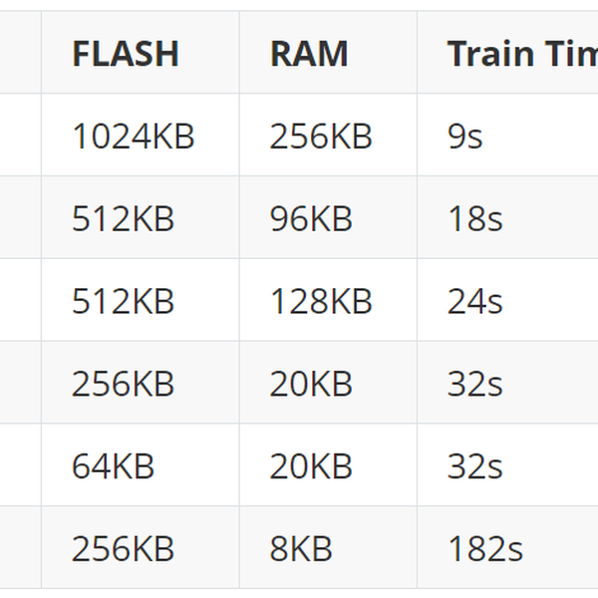
Task: Click 256KB flash in 20KB RAM row
Action: tap(124, 384)
